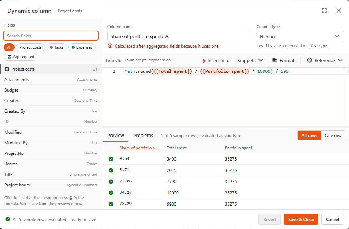
Task: Click the Project costs table icon in the fields list
Action: click(x=7, y=69)
